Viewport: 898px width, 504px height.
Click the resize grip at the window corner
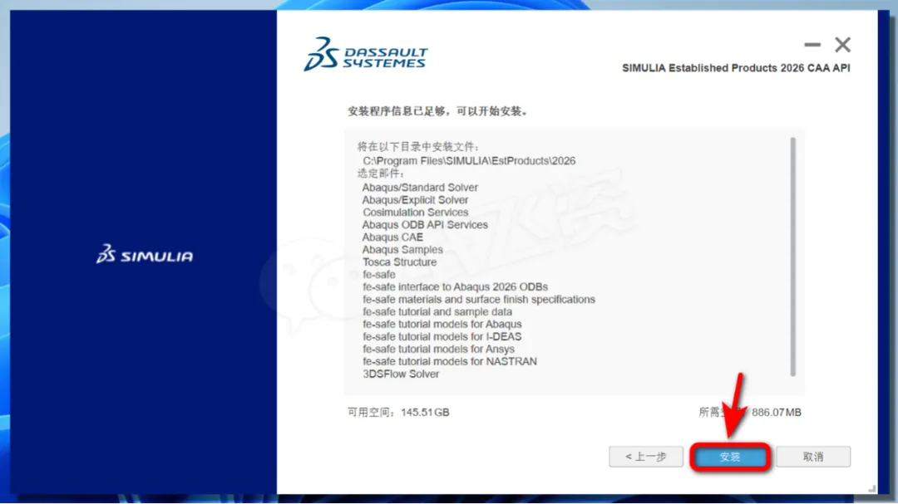point(871,488)
